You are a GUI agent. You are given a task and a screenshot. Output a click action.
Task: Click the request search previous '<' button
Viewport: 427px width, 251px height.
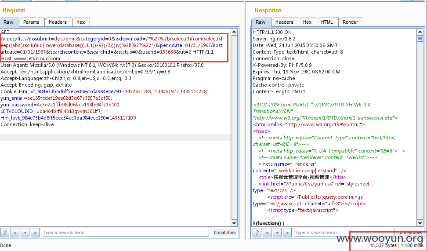15,233
